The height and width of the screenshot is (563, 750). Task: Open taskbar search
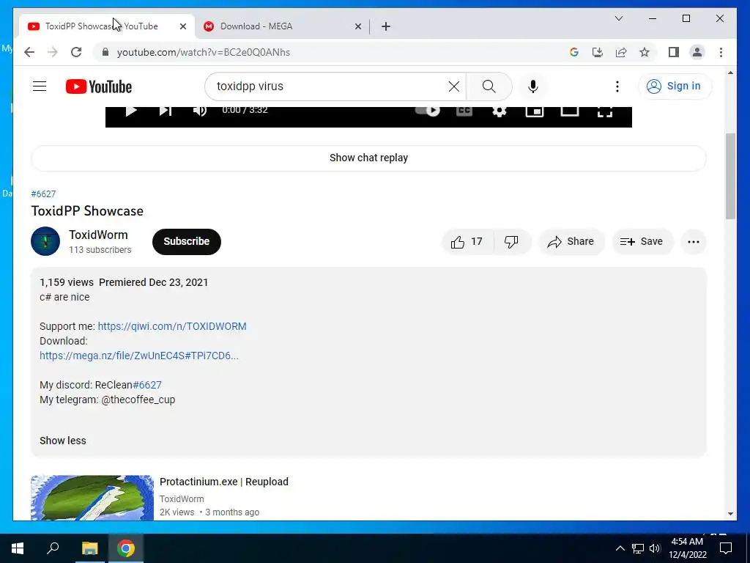click(53, 548)
